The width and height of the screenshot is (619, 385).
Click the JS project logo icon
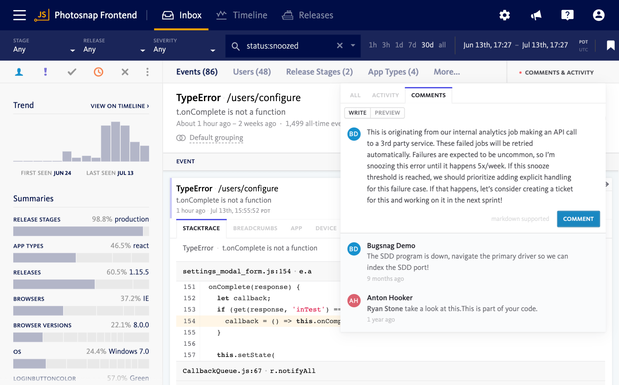(x=42, y=15)
